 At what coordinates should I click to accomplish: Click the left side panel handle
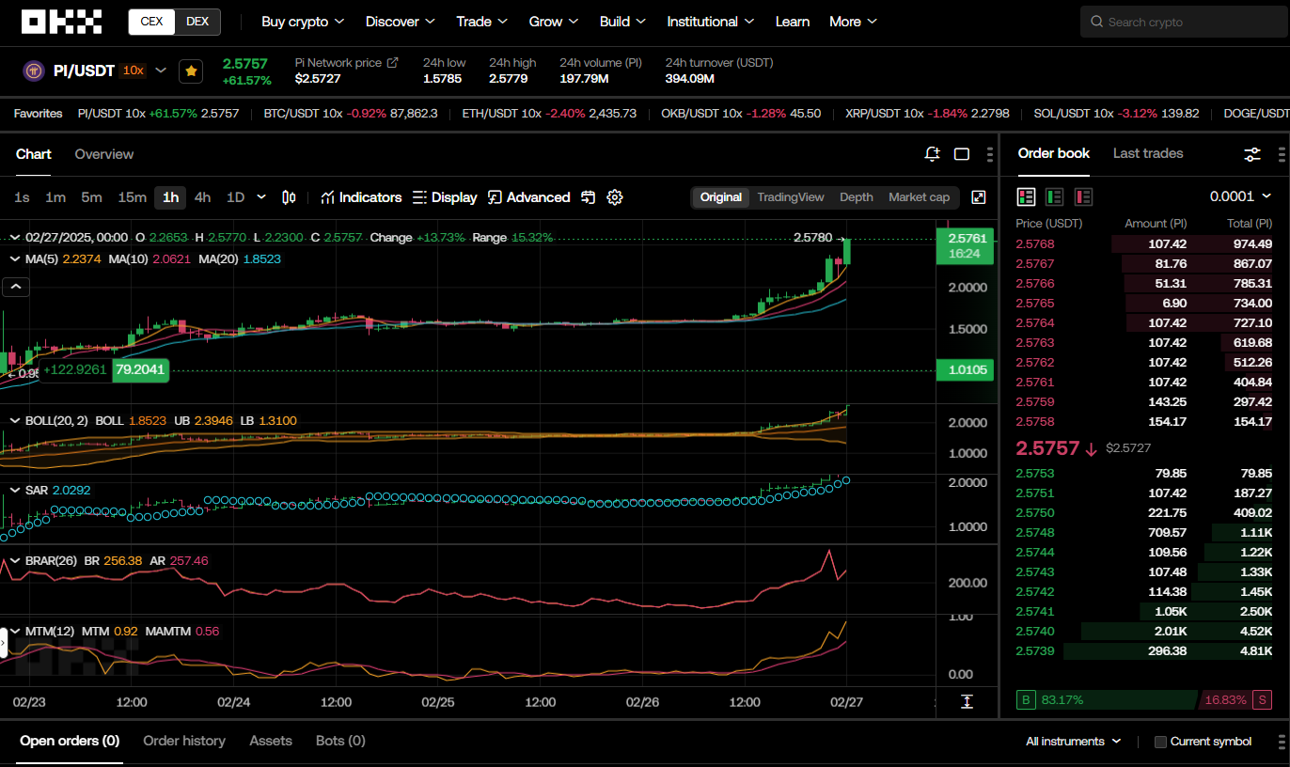pyautogui.click(x=3, y=643)
